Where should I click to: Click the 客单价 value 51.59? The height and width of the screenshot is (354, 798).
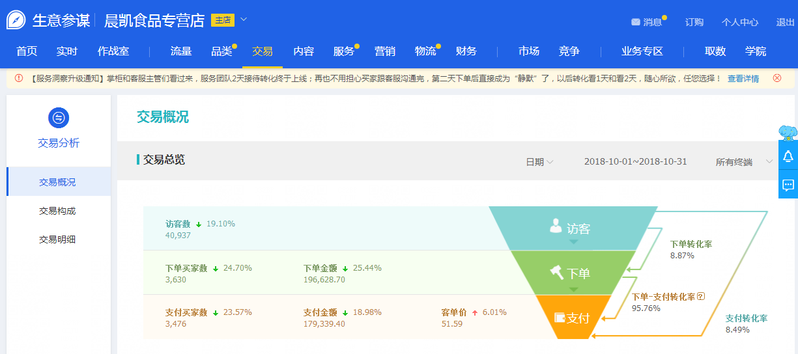tap(452, 323)
